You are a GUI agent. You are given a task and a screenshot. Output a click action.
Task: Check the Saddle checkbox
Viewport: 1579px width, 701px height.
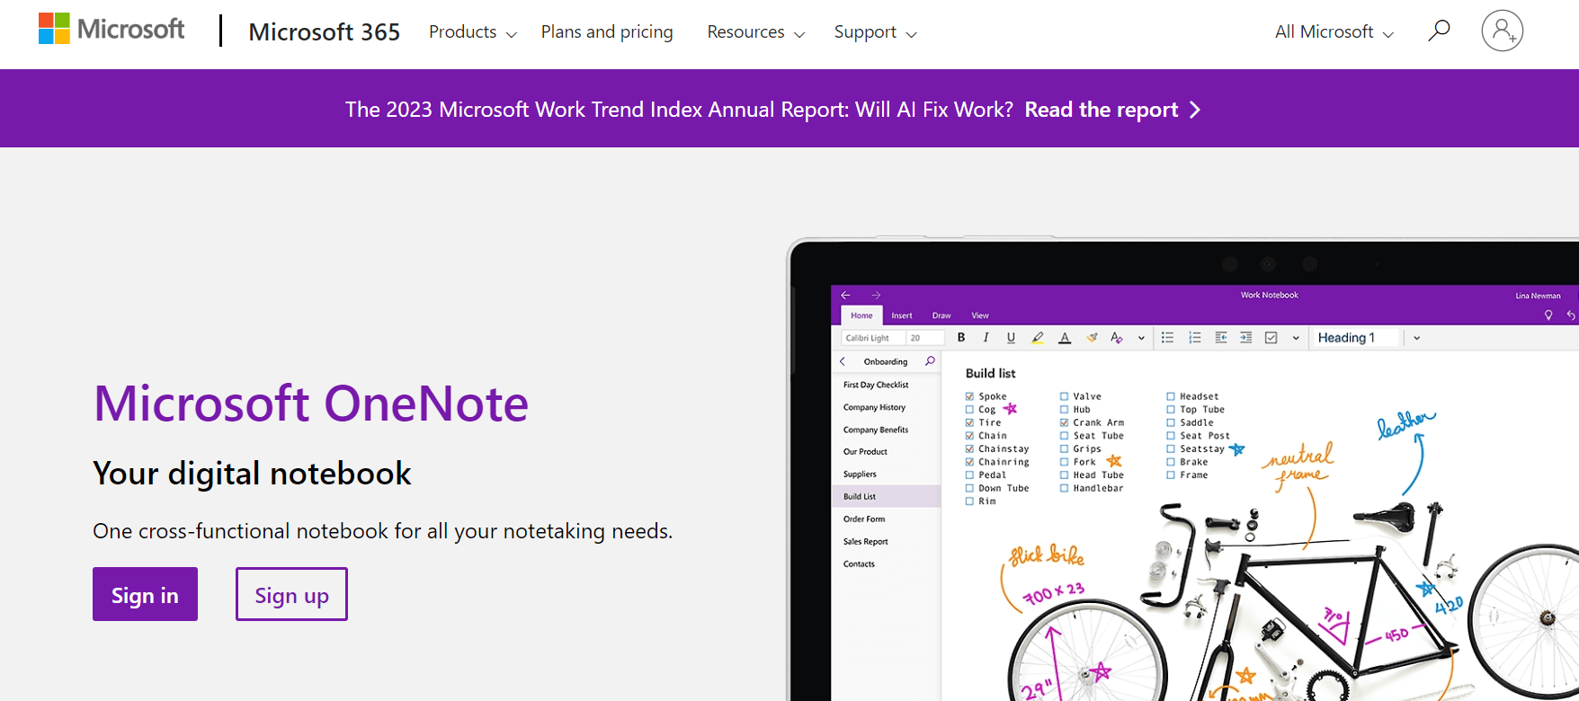point(1171,422)
